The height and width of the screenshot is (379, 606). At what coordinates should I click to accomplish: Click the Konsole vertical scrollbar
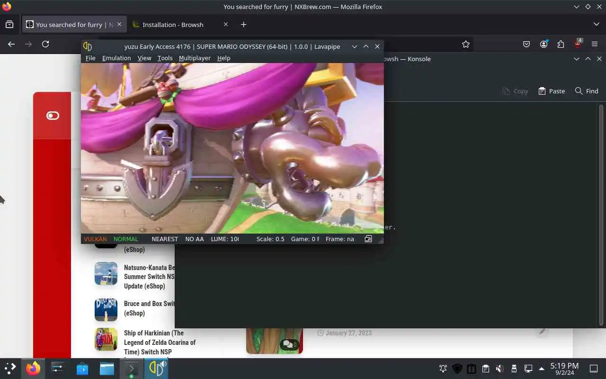coord(602,215)
